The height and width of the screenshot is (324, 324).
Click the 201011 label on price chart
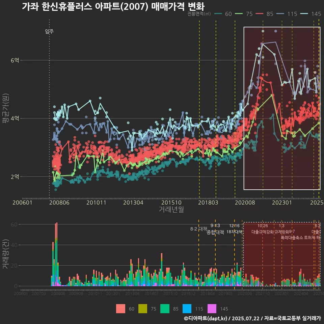click(96, 202)
